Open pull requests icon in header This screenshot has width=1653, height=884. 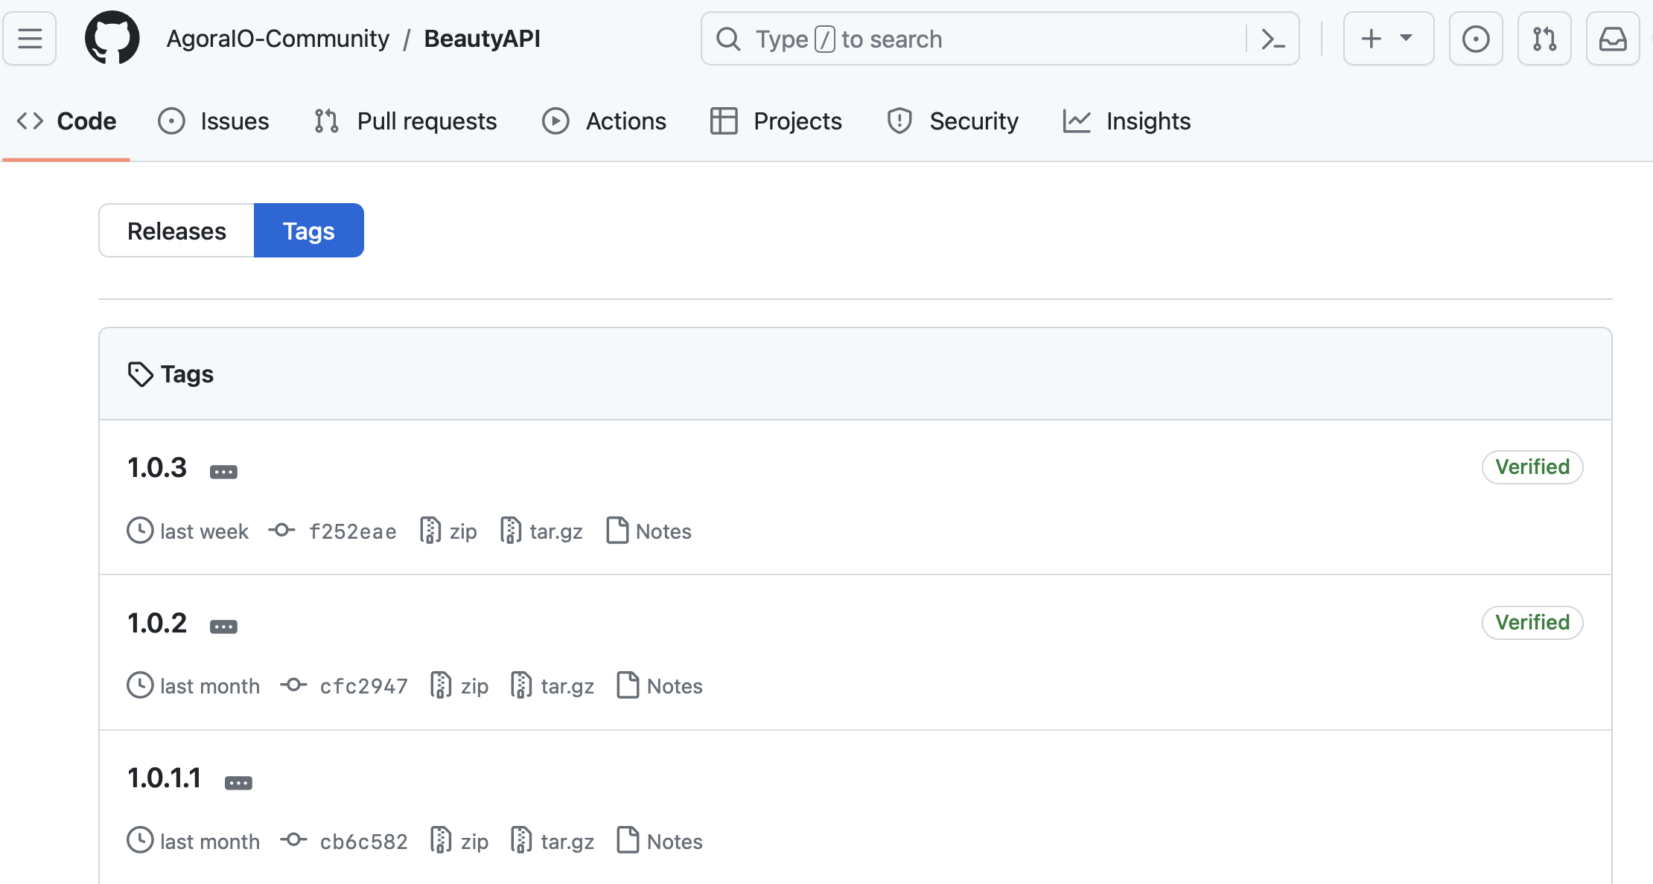pos(1544,38)
